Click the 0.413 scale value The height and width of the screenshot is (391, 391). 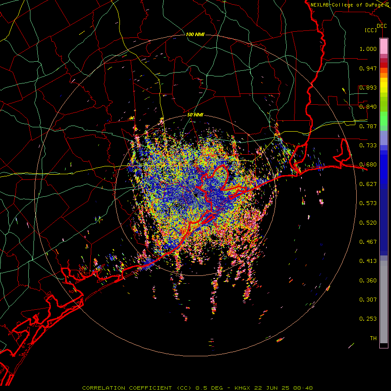point(368,261)
